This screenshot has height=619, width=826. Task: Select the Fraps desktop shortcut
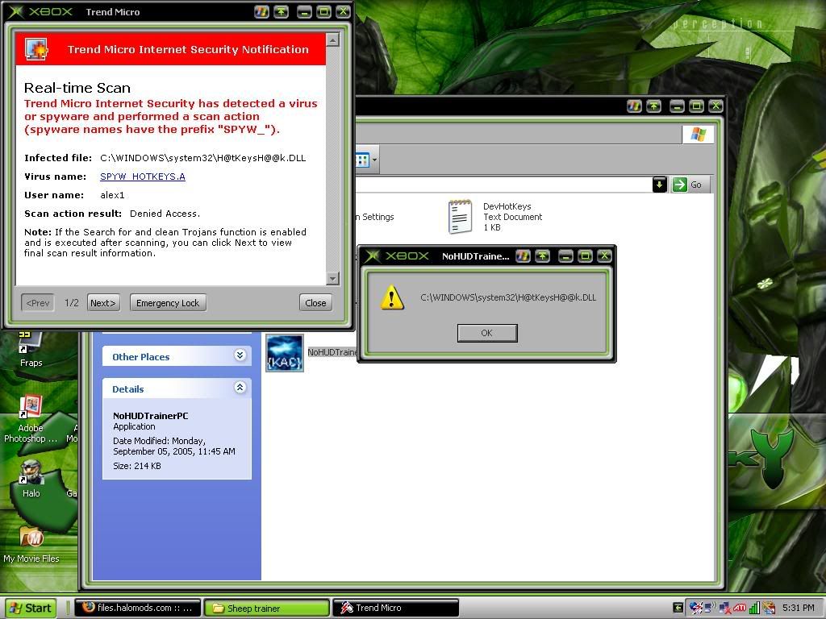pyautogui.click(x=31, y=350)
